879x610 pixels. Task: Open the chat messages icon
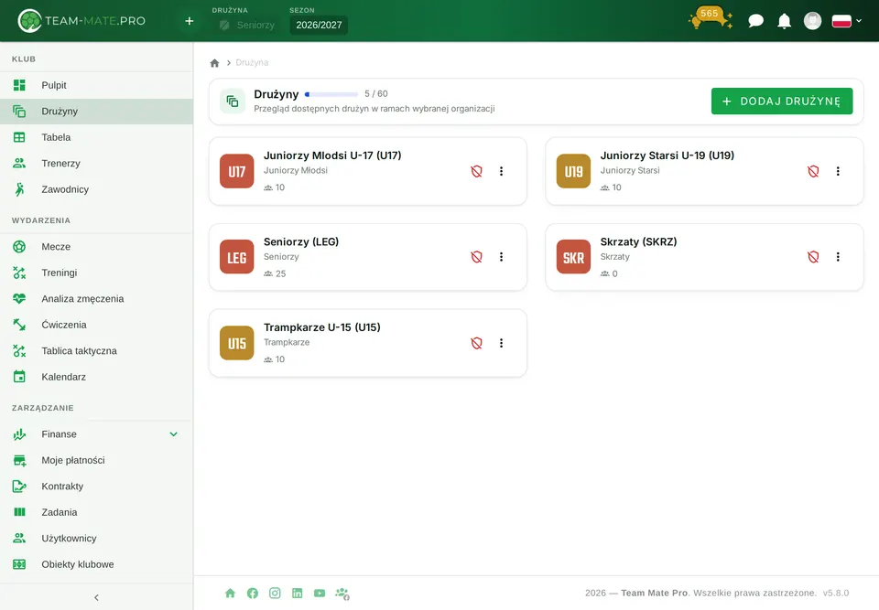click(x=755, y=21)
